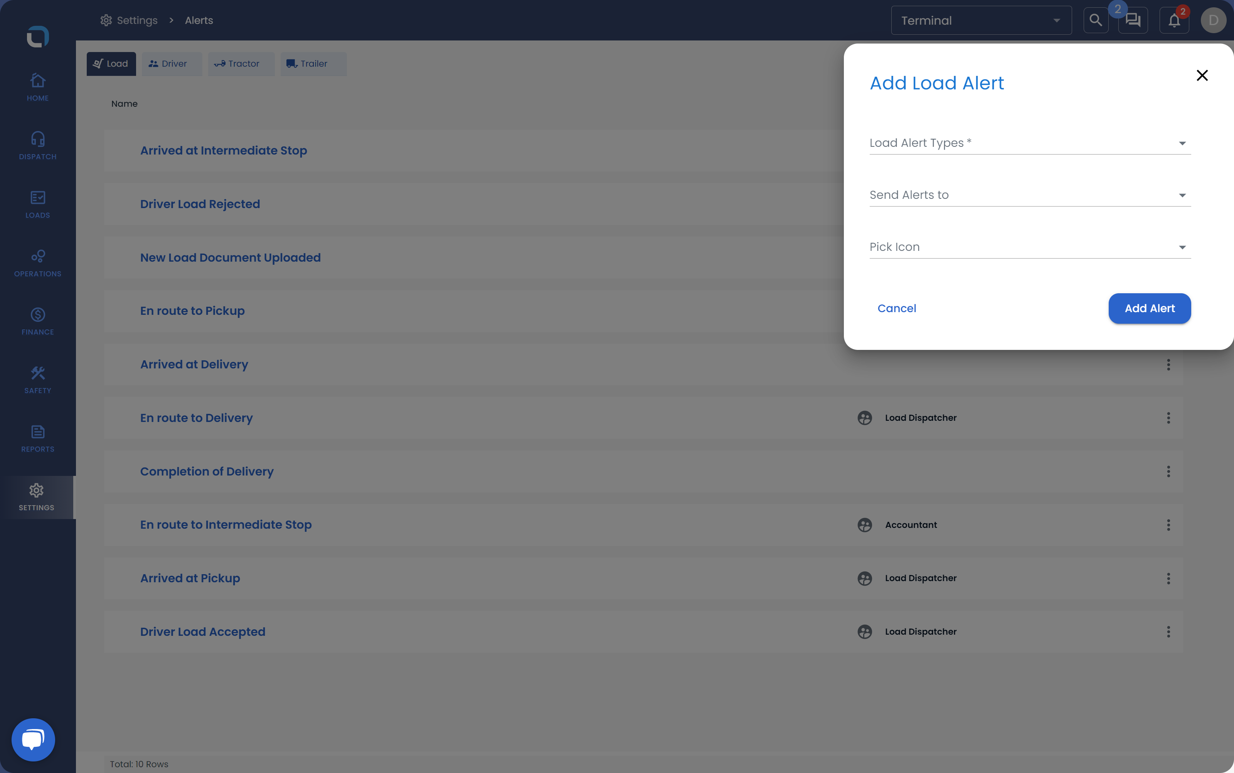The height and width of the screenshot is (773, 1234).
Task: Open Operations from the sidebar
Action: 37,263
